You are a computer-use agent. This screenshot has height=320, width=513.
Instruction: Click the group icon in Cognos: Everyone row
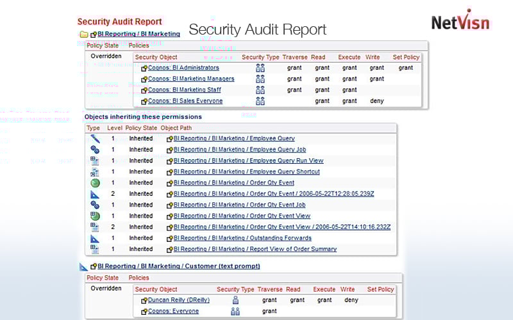[x=235, y=312]
